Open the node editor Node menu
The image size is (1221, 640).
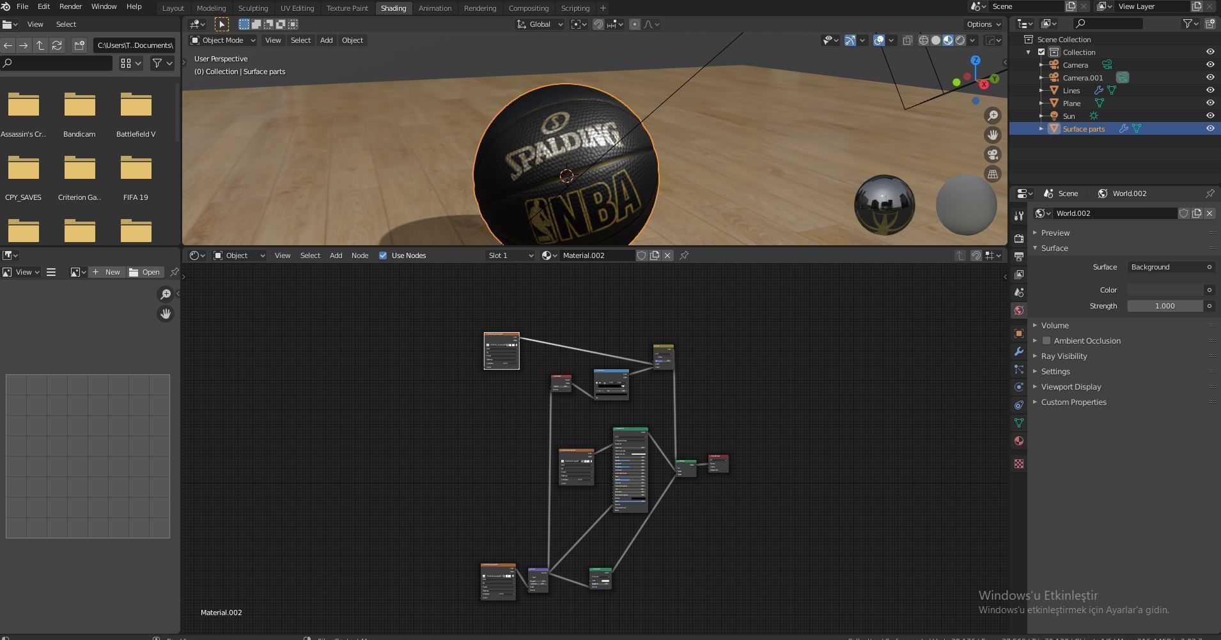click(x=360, y=255)
